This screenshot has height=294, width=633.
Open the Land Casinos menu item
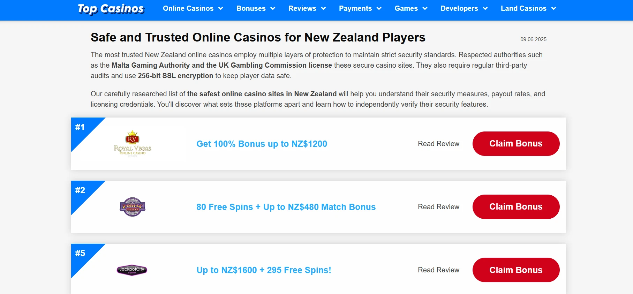pyautogui.click(x=523, y=8)
